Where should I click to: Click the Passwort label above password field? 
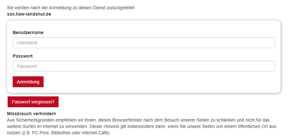(23, 56)
